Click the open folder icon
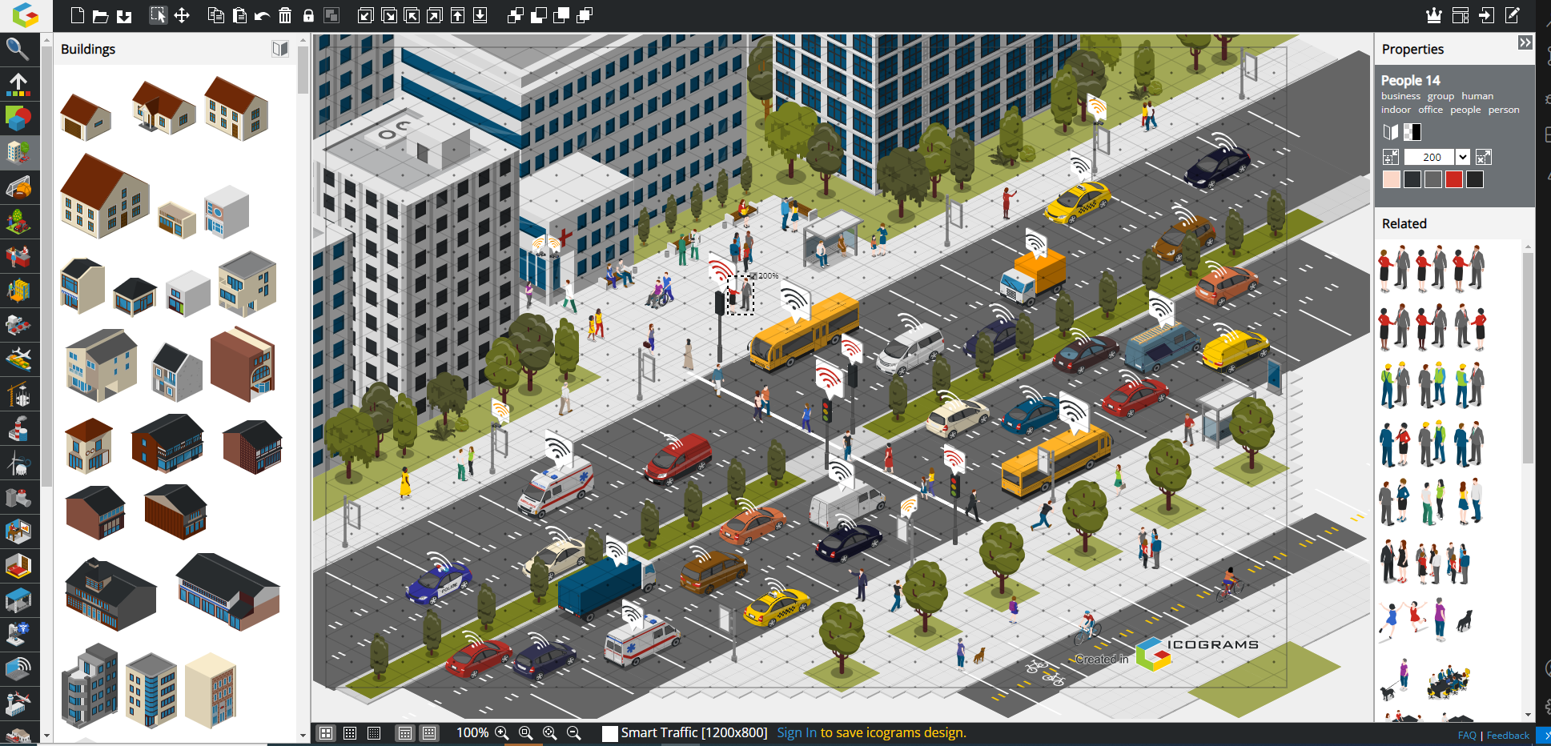The width and height of the screenshot is (1551, 746). [x=100, y=15]
